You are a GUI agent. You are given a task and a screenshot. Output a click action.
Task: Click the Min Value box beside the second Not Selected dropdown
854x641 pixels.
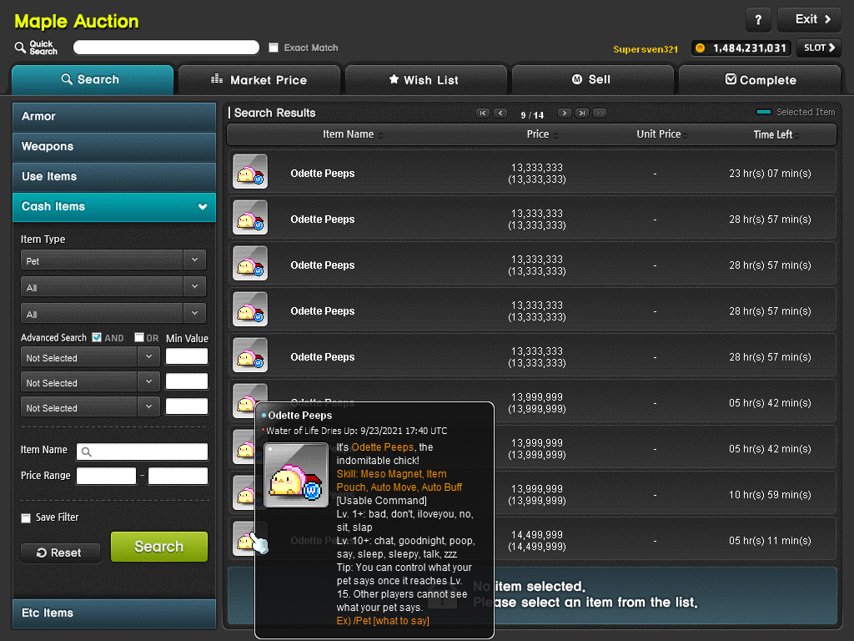(187, 381)
